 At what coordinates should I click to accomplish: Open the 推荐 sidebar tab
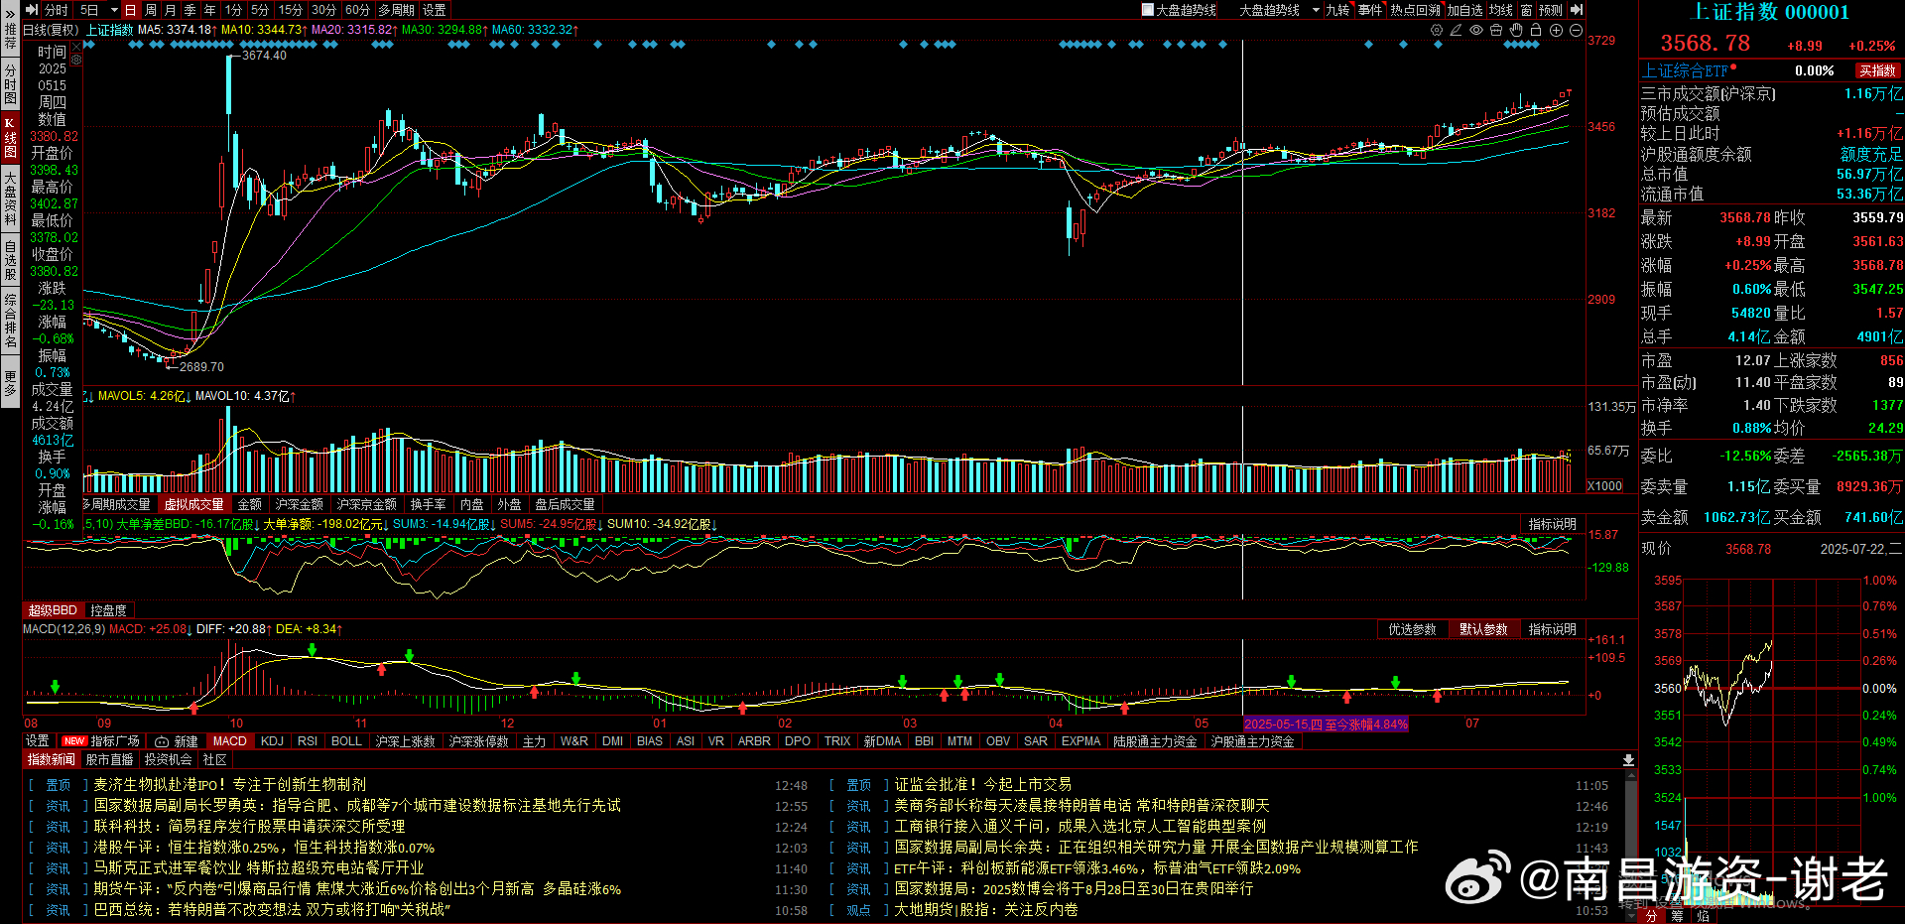10,38
